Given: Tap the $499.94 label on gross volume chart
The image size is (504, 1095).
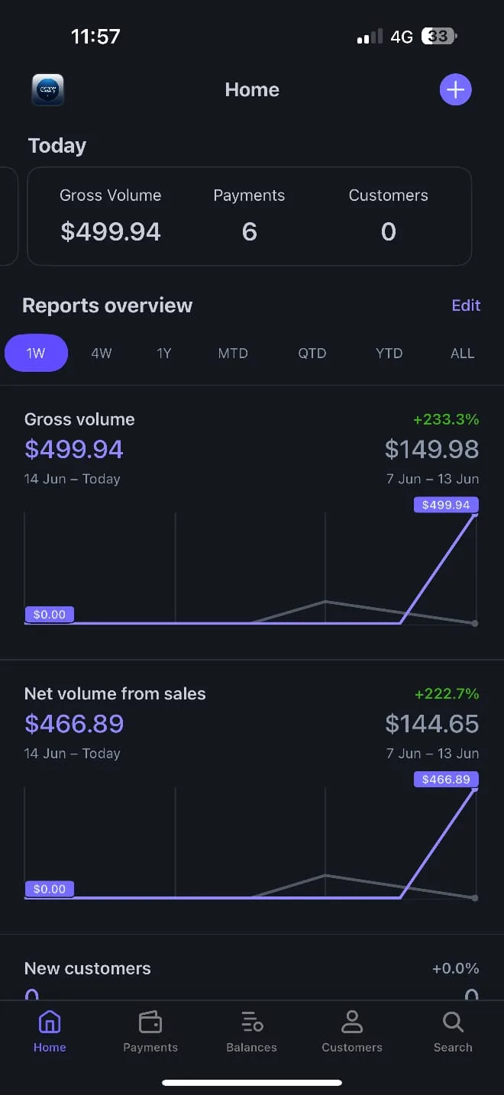Looking at the screenshot, I should pyautogui.click(x=446, y=505).
